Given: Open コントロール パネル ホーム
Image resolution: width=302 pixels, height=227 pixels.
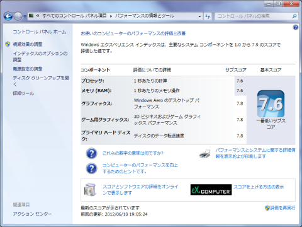Looking at the screenshot, I should tap(40, 32).
